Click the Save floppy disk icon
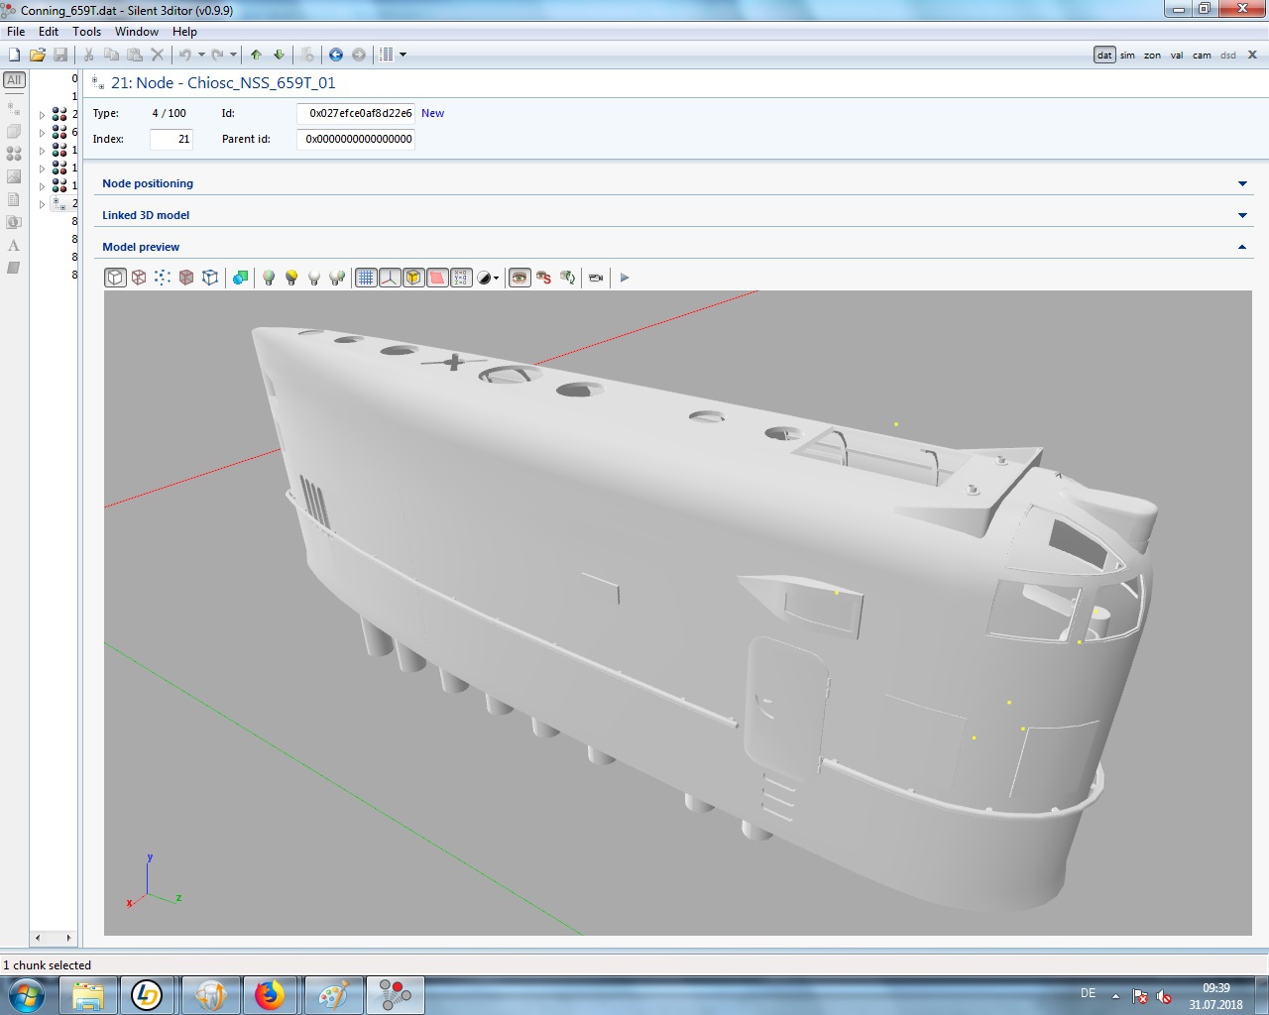Screen dimensions: 1269x1015 tap(60, 55)
